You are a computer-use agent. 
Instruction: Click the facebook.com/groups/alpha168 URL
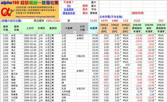point(35,17)
